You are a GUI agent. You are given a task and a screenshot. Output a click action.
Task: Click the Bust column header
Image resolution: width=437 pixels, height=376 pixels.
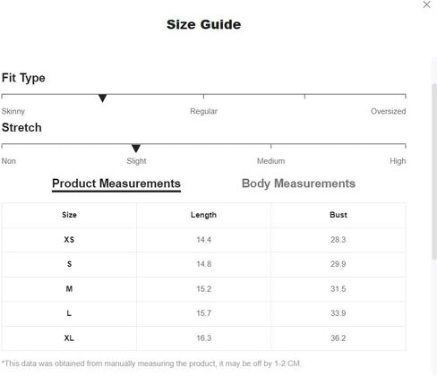(x=338, y=215)
